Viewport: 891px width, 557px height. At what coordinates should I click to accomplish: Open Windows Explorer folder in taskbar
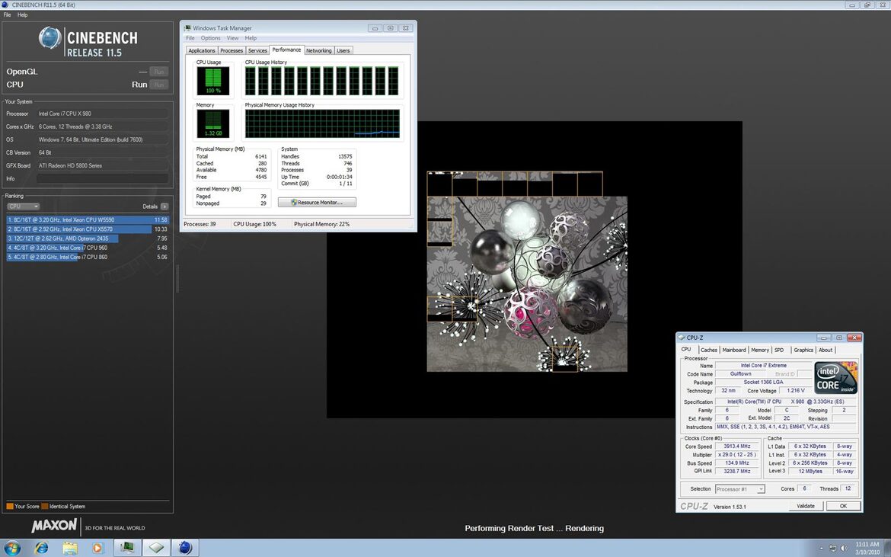click(70, 548)
